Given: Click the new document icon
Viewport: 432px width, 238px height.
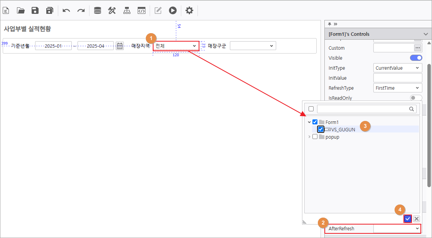Looking at the screenshot, I should [x=6, y=10].
